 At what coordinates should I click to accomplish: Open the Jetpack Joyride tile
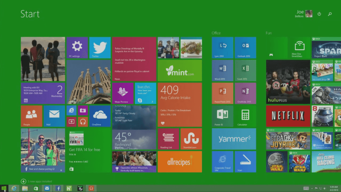pyautogui.click(x=288, y=139)
